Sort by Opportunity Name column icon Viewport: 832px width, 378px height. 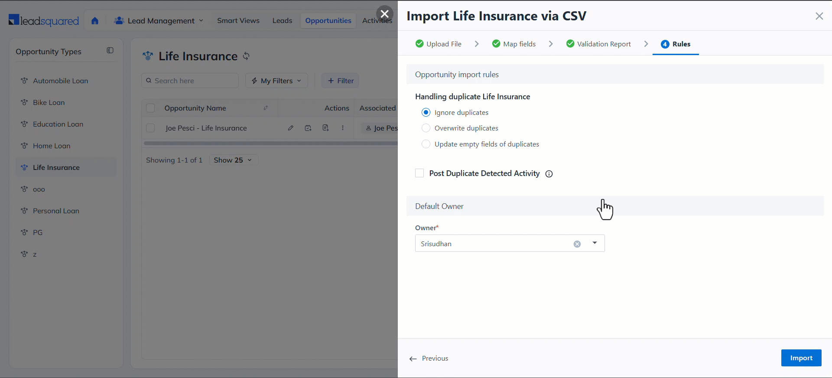pyautogui.click(x=266, y=108)
